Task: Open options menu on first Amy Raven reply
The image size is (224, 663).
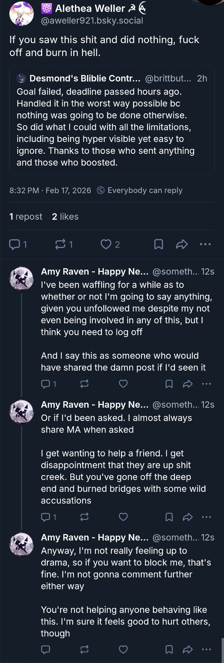Action: [206, 384]
